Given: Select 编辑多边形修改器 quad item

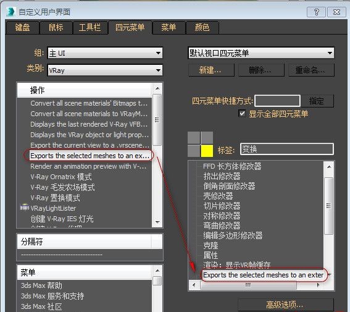Looking at the screenshot, I should [233, 235].
